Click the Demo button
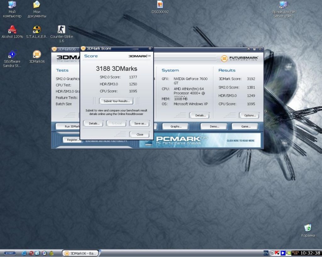 coord(214,126)
